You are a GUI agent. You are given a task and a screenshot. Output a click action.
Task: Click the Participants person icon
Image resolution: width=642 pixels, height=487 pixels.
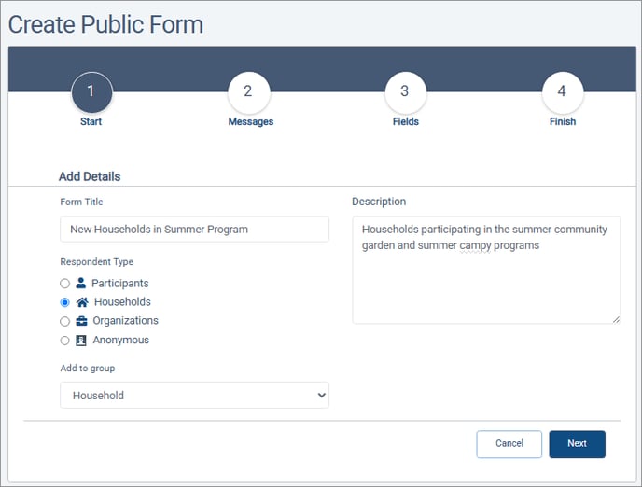80,283
